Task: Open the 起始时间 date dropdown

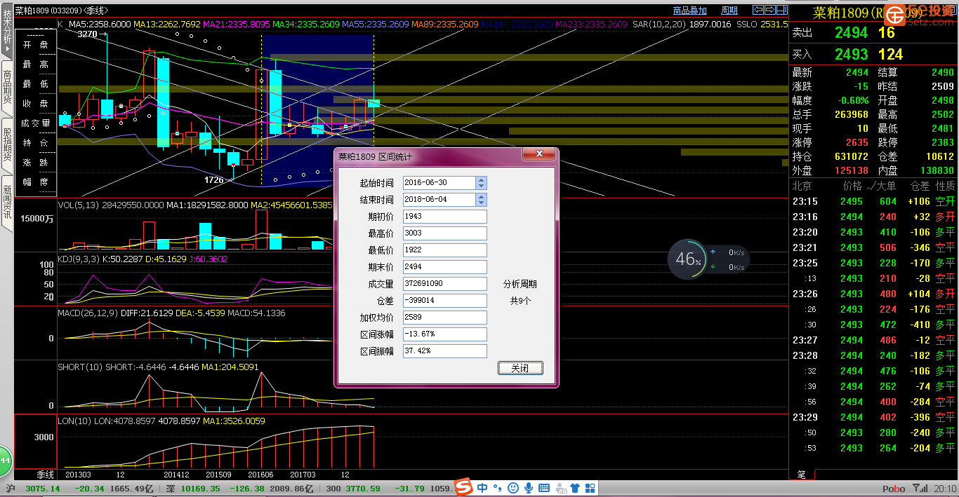Action: point(481,182)
